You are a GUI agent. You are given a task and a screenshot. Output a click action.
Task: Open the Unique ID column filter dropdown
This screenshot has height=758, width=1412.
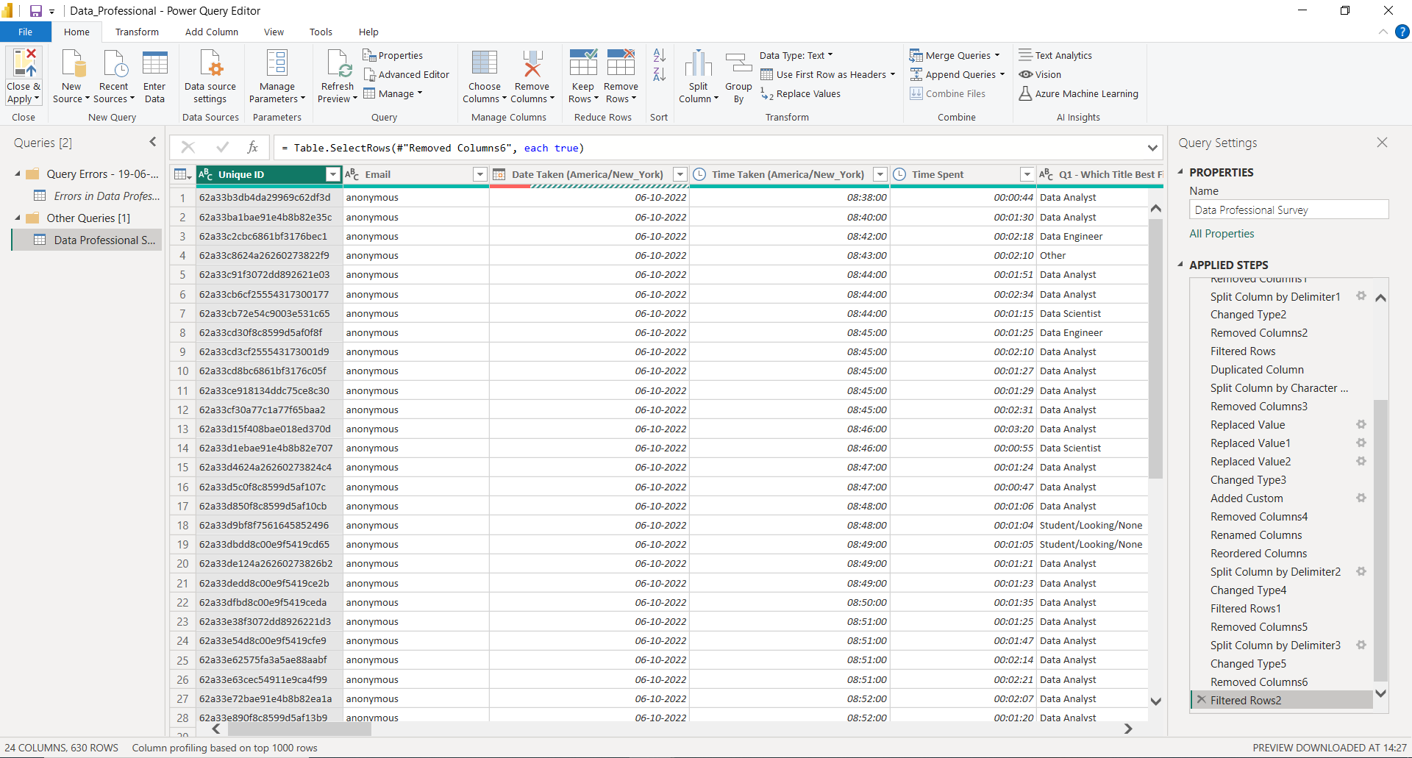(x=333, y=174)
